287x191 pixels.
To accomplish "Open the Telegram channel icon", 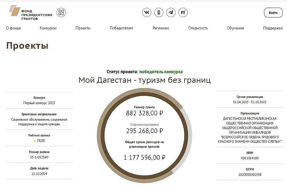I will pos(171,13).
